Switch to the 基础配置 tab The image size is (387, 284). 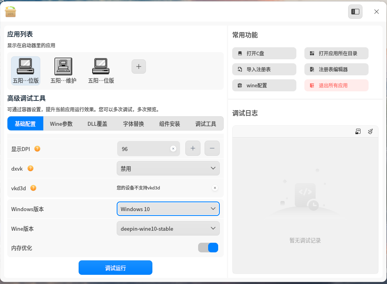pyautogui.click(x=25, y=123)
